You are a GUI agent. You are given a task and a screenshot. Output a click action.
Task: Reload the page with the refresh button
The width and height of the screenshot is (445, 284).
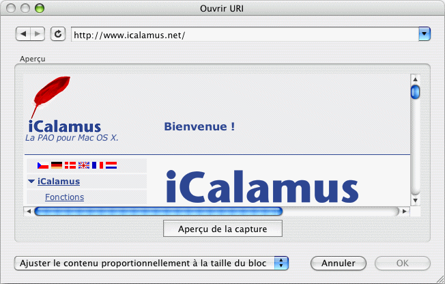(x=58, y=34)
